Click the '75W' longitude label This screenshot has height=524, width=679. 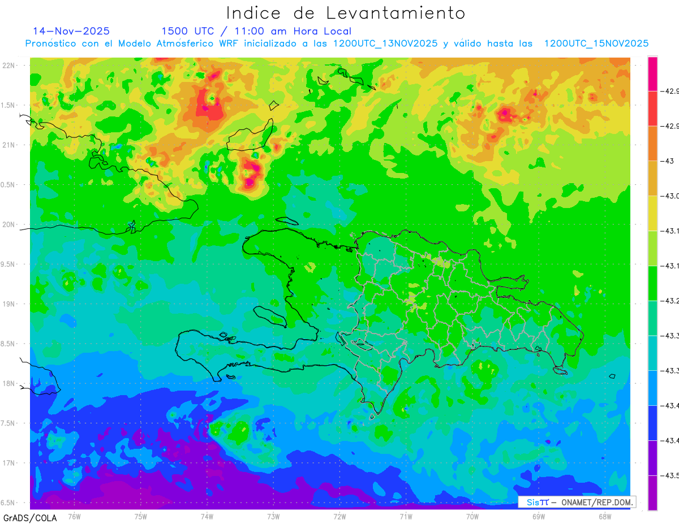(141, 516)
